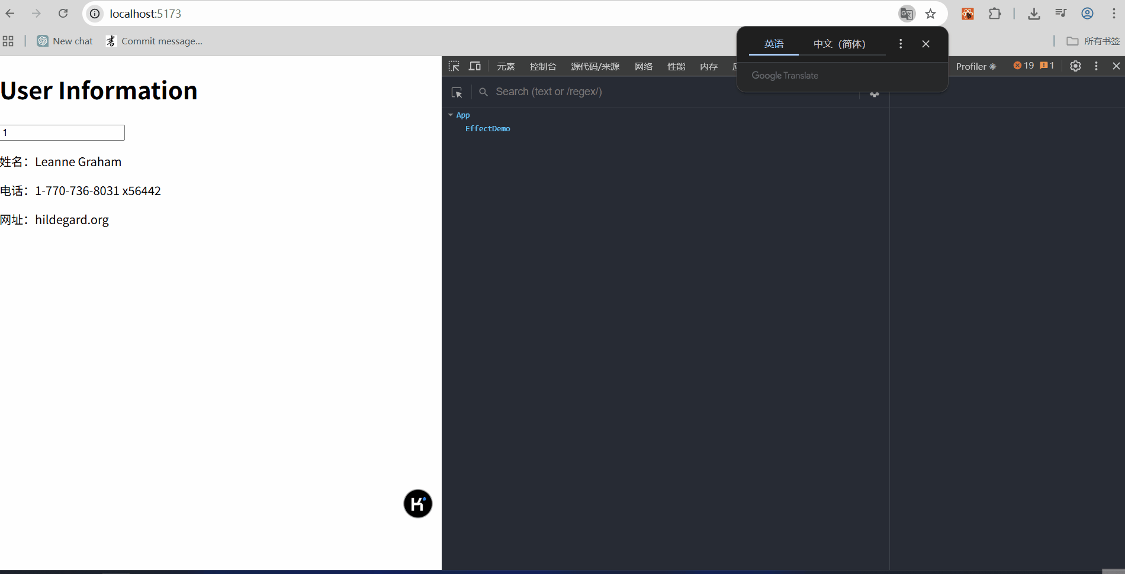Click the name Leanne Graham text
The height and width of the screenshot is (574, 1125).
pos(78,162)
